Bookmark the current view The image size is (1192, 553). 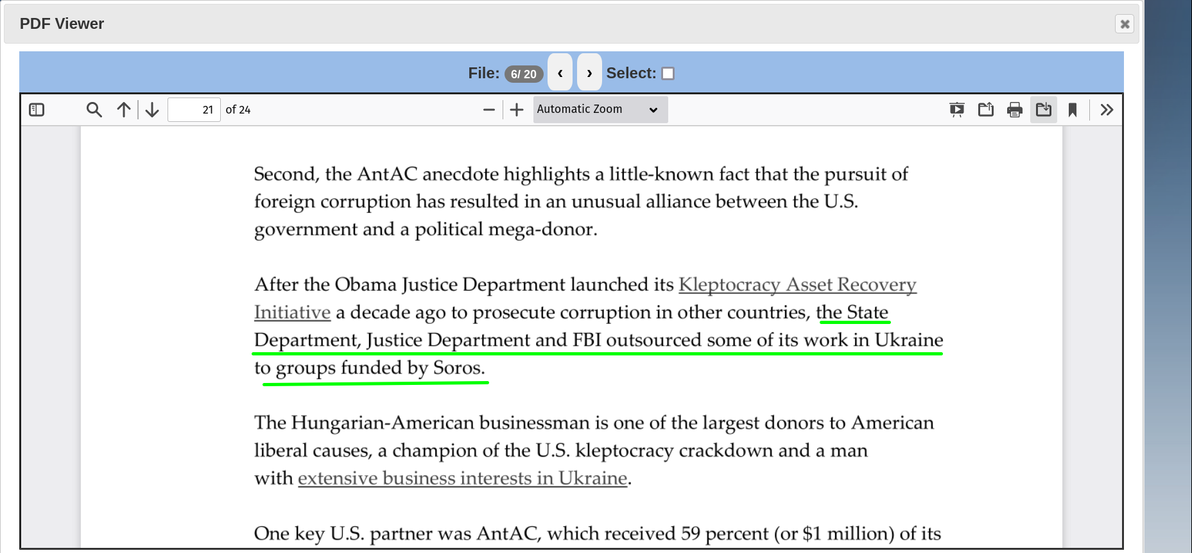1073,110
